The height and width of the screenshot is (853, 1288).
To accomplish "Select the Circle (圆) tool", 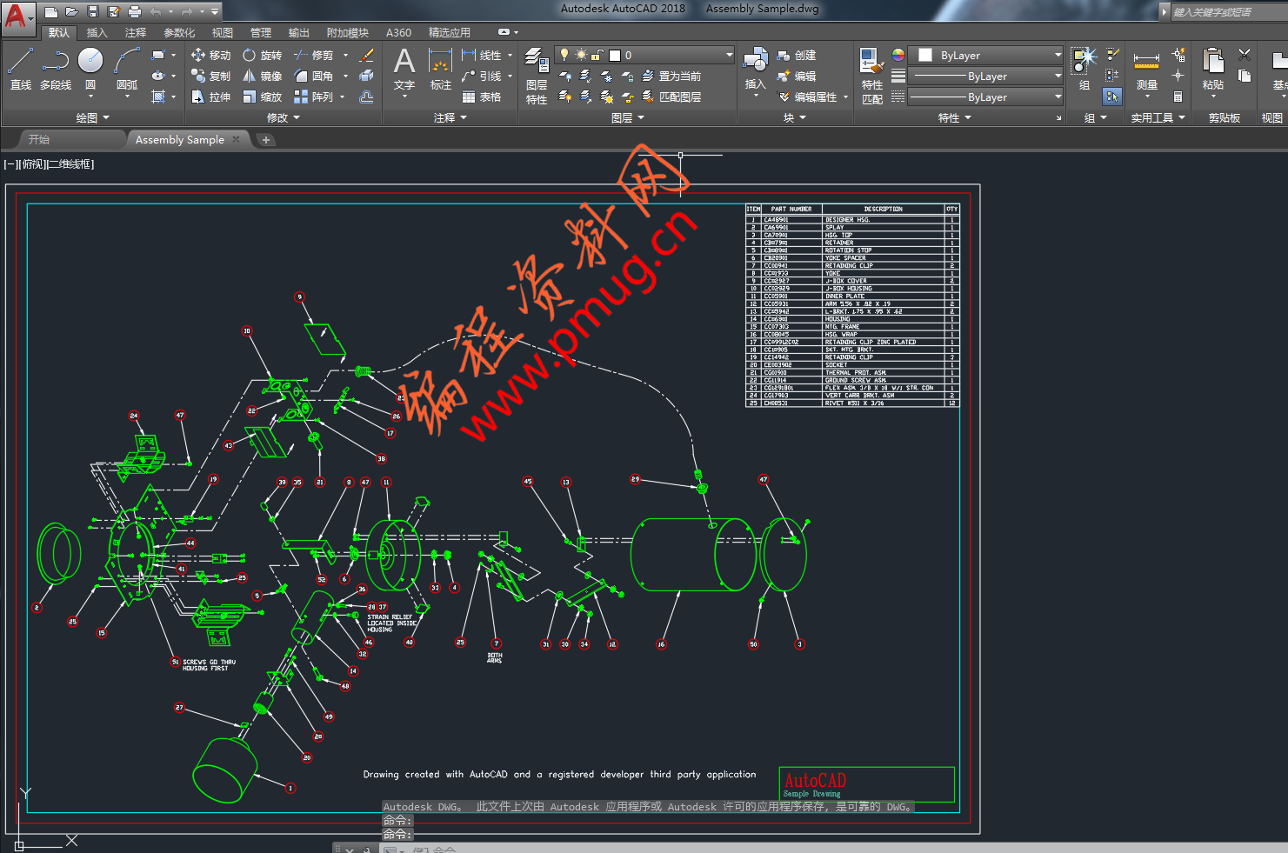I will pos(90,69).
